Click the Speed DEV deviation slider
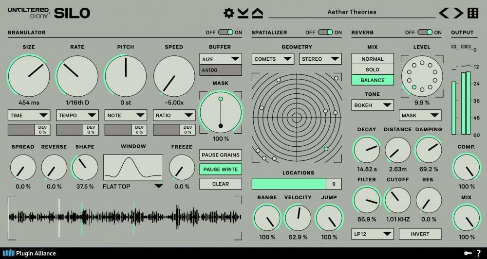Screen dimensions: 487x259 [174, 130]
